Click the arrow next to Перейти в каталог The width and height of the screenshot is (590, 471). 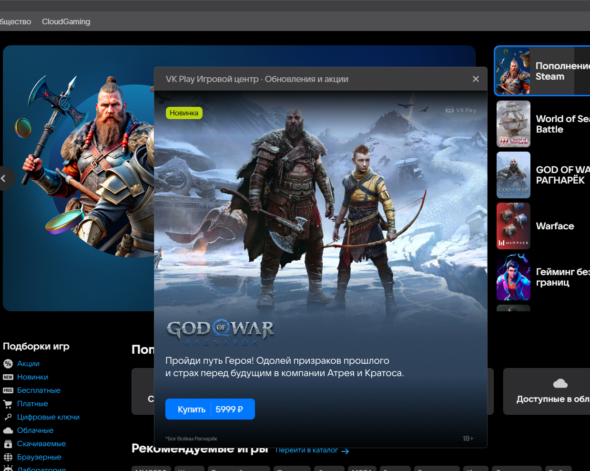point(345,451)
